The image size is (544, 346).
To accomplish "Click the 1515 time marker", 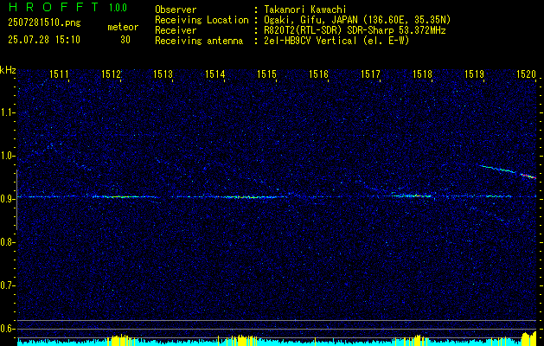I will [266, 74].
